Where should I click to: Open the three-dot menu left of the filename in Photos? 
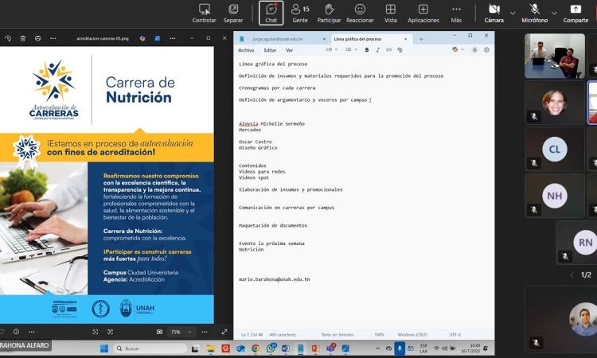pos(53,38)
